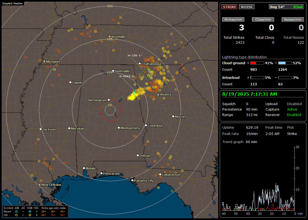This screenshot has width=308, height=220.
Task: Click the New Orleans airport plane icon
Action: [39, 185]
